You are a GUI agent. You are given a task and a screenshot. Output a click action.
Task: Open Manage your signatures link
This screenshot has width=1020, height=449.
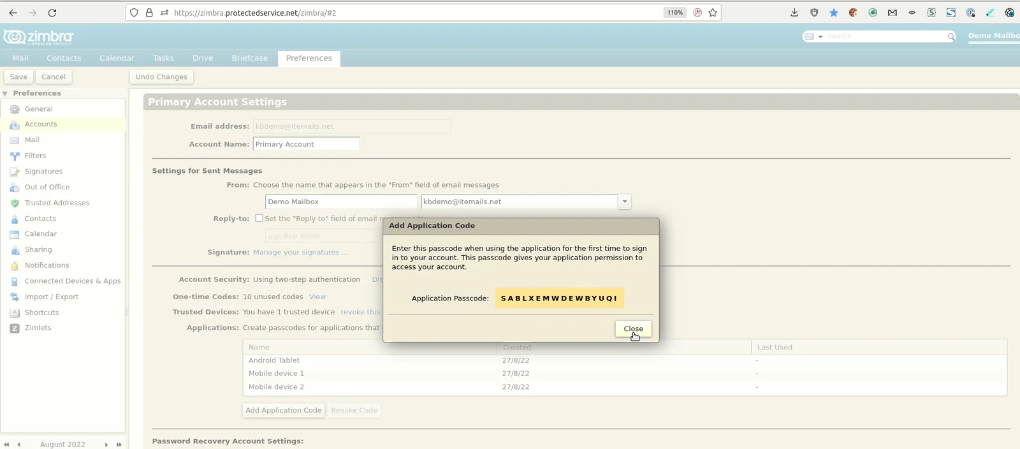click(x=300, y=253)
